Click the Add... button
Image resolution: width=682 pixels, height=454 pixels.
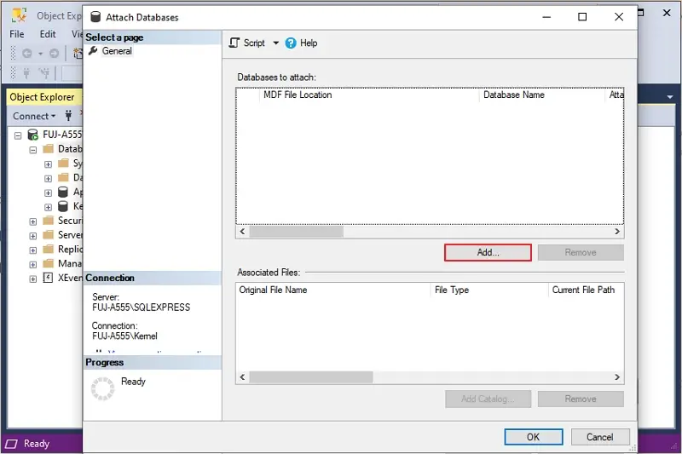click(x=488, y=252)
